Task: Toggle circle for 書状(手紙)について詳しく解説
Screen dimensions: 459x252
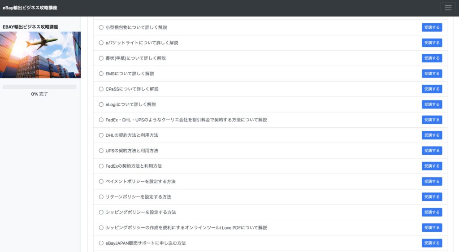Action: pos(101,58)
